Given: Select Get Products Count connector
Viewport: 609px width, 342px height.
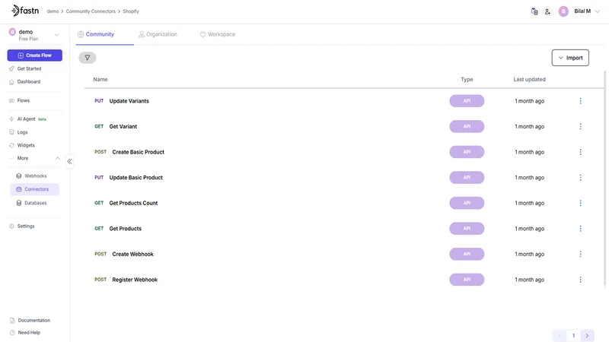Looking at the screenshot, I should click(133, 203).
